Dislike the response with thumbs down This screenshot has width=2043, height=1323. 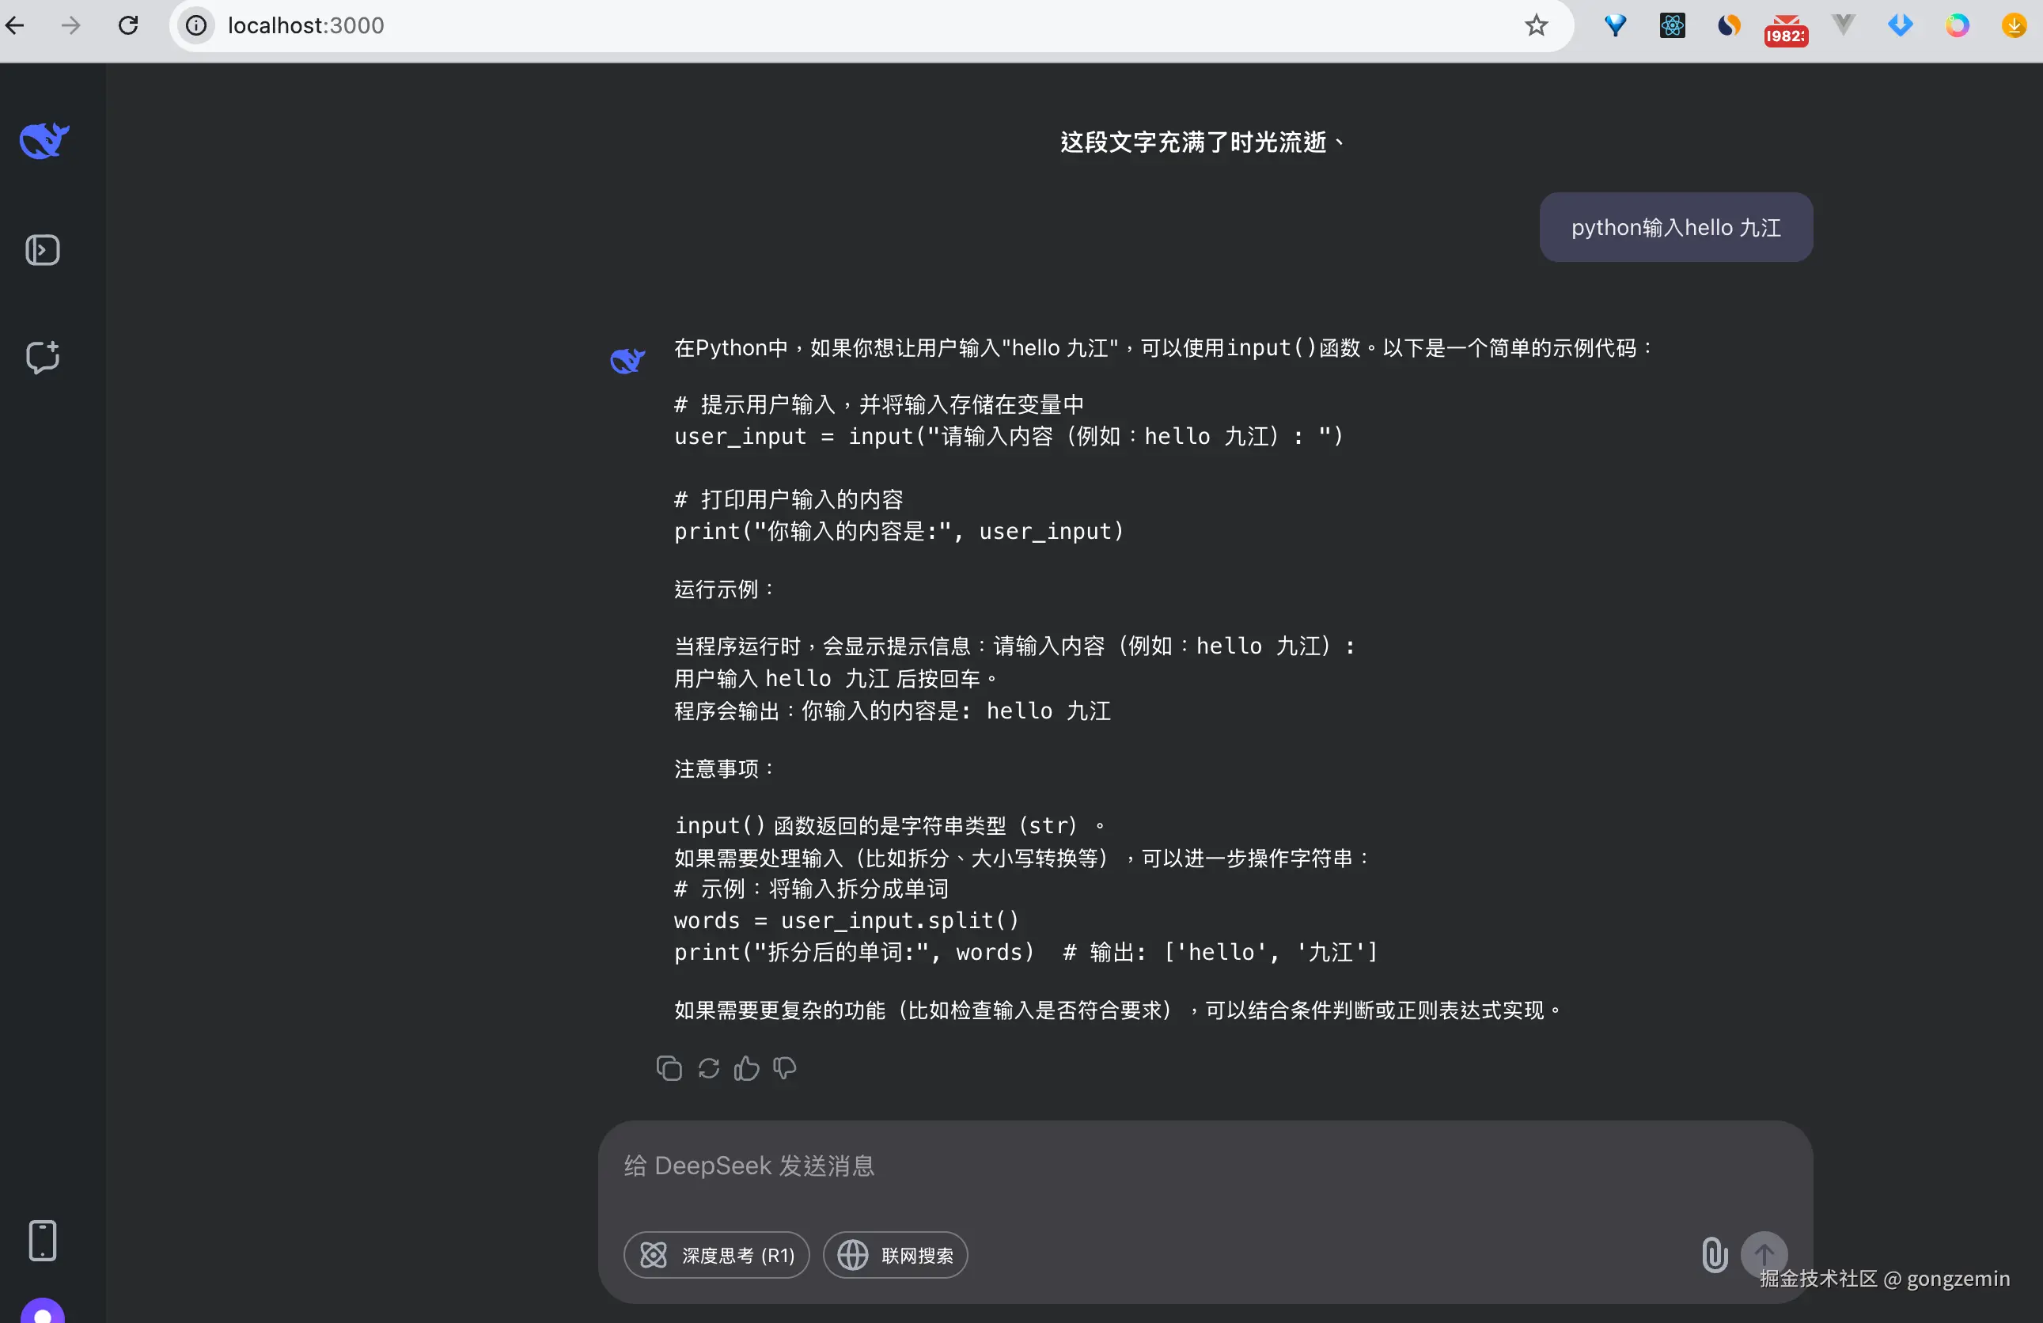tap(785, 1067)
